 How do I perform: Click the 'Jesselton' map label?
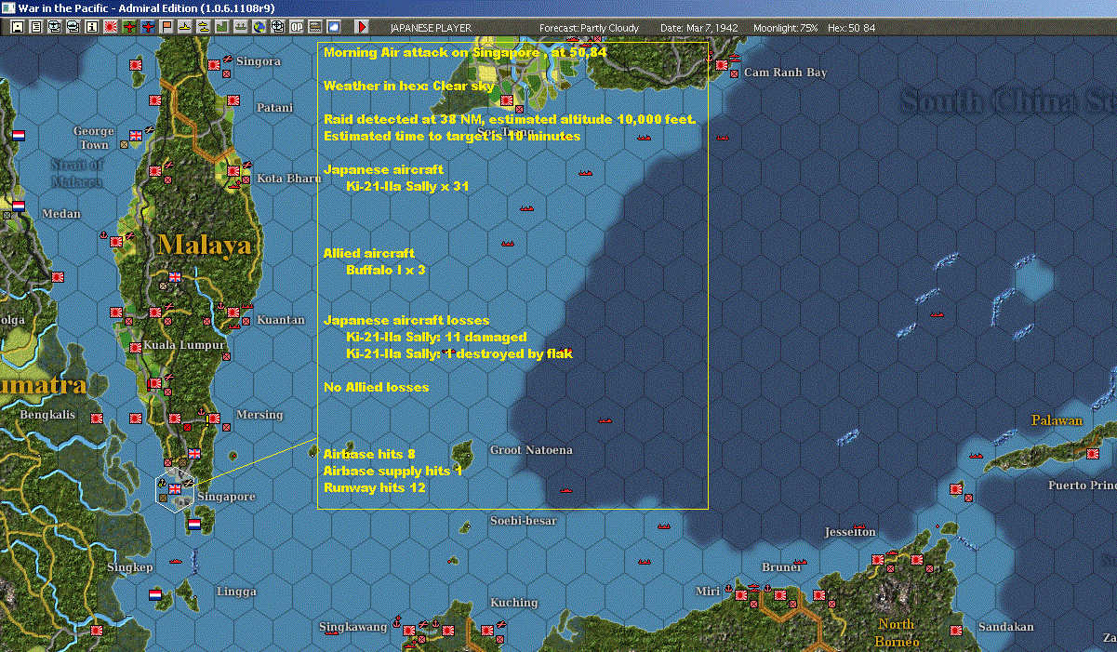(x=850, y=532)
